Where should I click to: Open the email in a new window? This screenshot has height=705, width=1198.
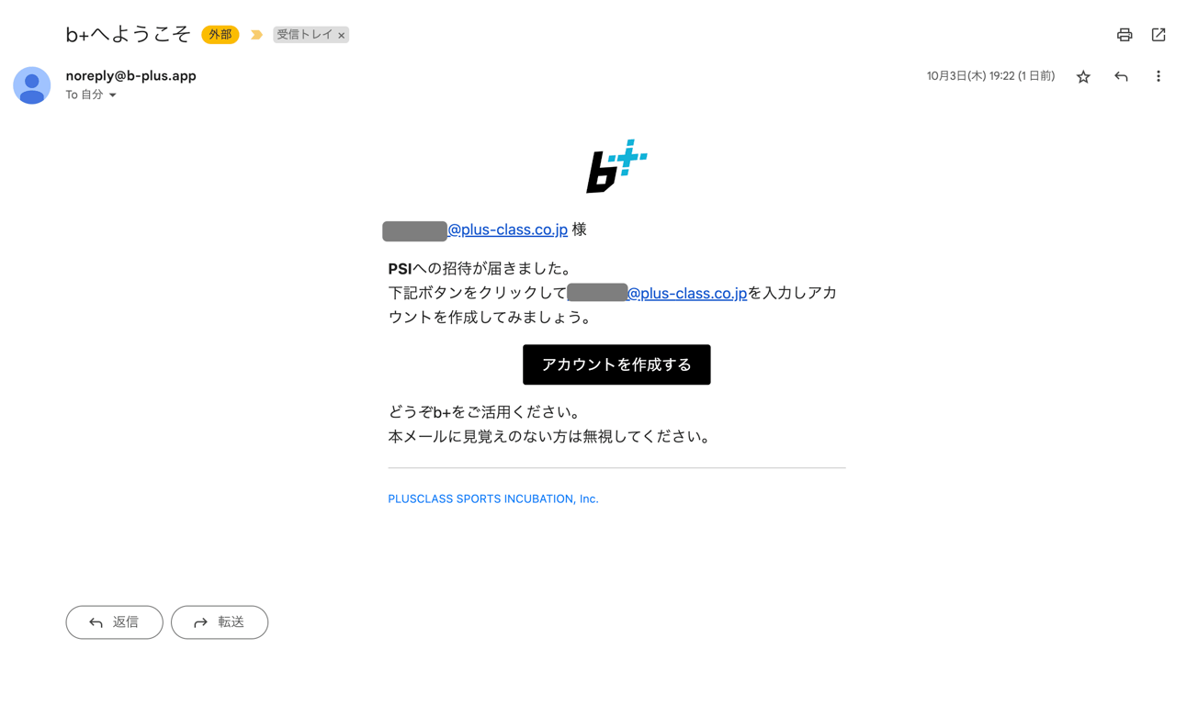[x=1158, y=35]
